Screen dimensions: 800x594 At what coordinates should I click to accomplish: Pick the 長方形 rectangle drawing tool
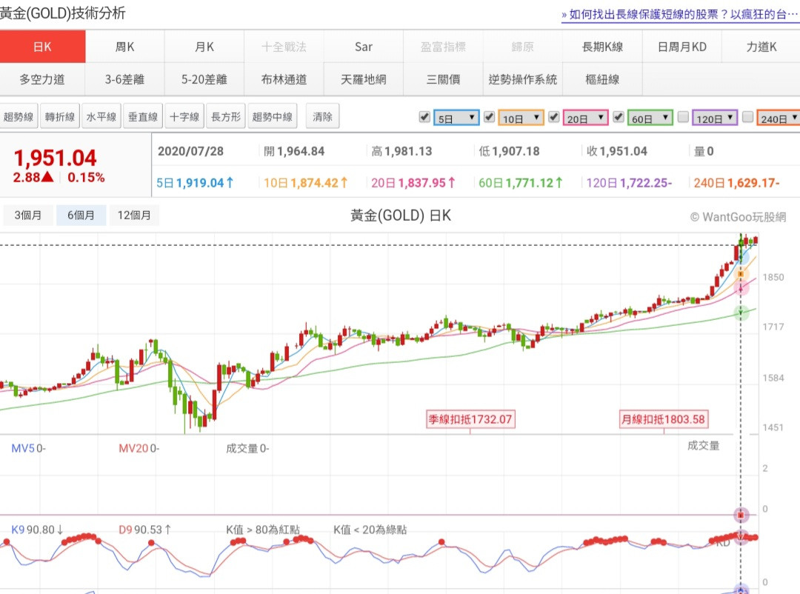[226, 117]
